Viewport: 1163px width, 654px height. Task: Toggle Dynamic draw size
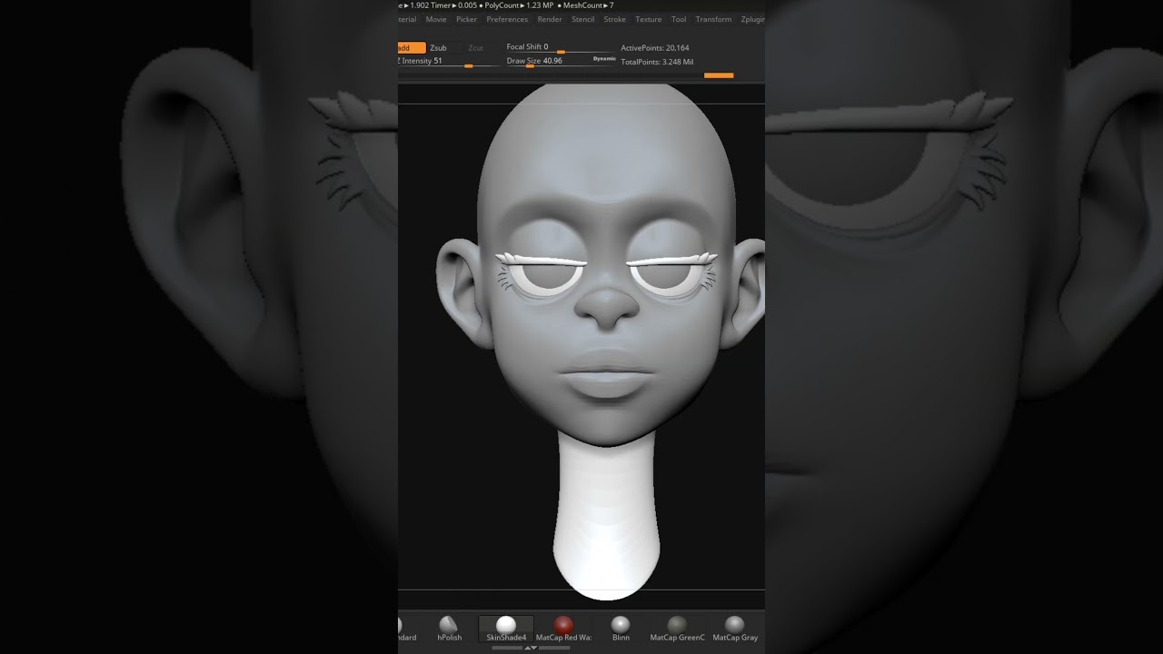pyautogui.click(x=604, y=58)
